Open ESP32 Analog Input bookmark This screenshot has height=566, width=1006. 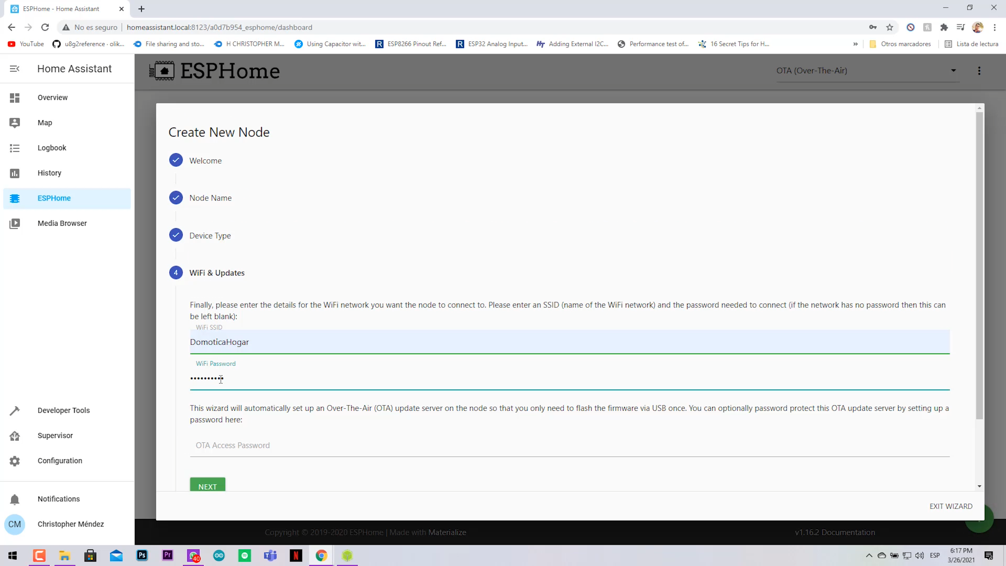pyautogui.click(x=492, y=44)
